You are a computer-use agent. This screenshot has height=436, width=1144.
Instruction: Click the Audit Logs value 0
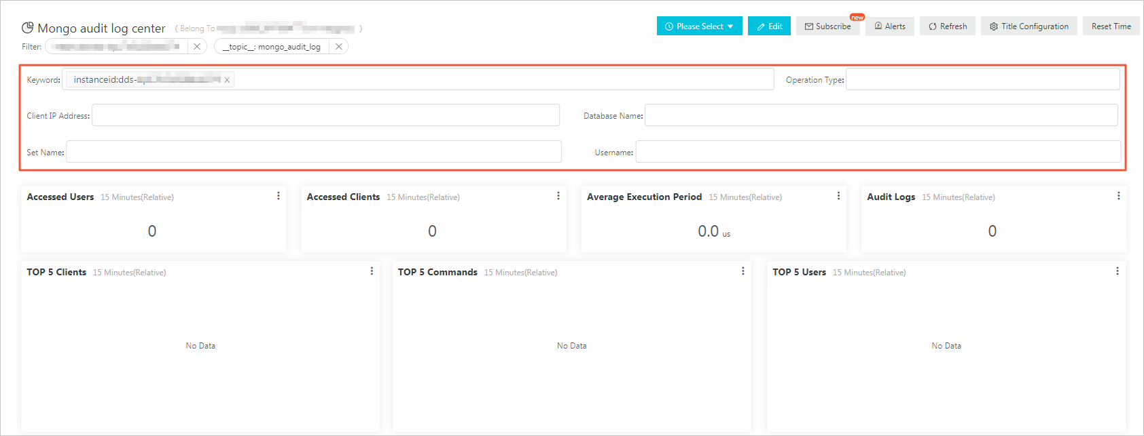click(x=993, y=231)
